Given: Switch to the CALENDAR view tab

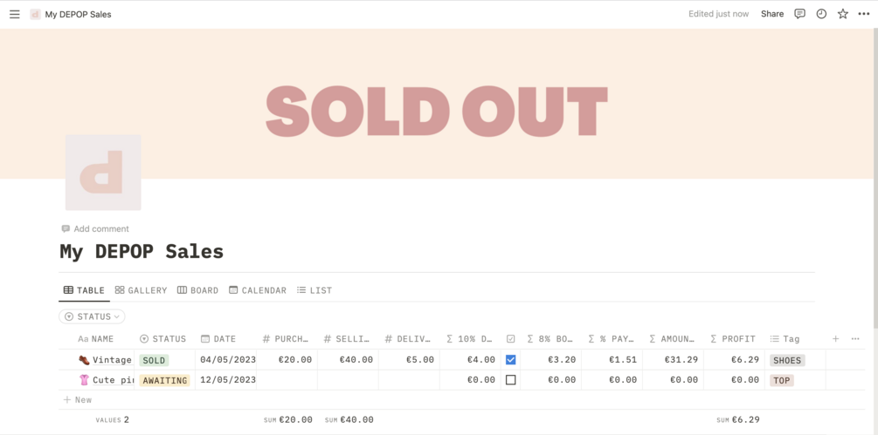Looking at the screenshot, I should pyautogui.click(x=258, y=290).
